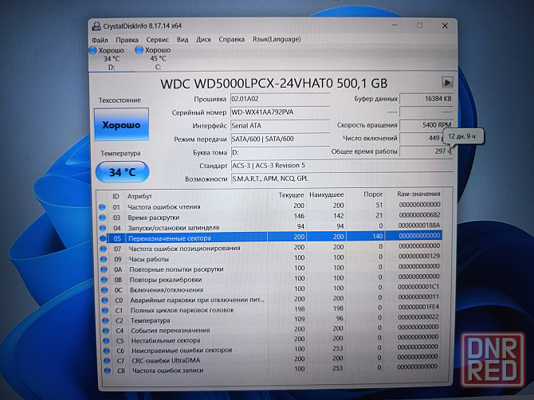Click the CrystalDiskInfo title bar app icon

pos(96,26)
